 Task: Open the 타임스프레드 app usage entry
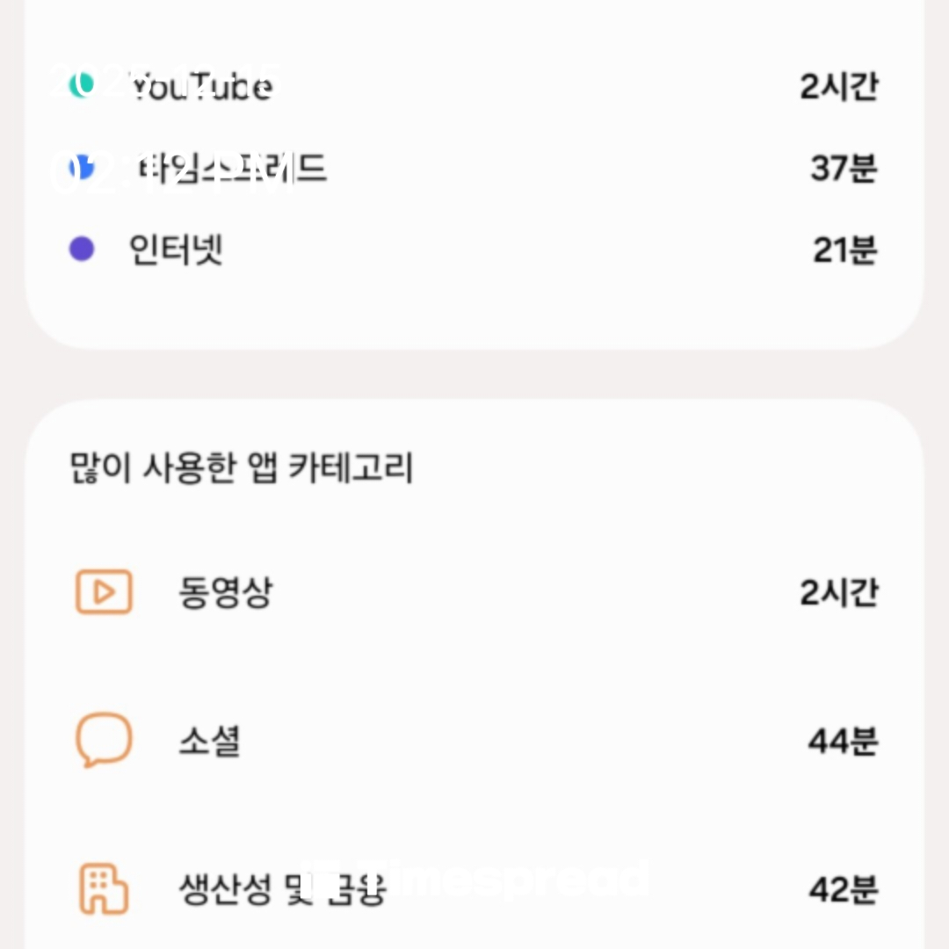[228, 168]
